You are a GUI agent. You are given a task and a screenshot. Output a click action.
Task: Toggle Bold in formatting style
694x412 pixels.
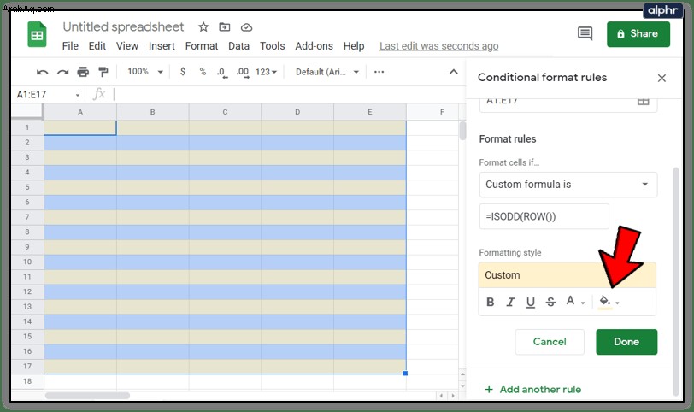click(x=490, y=302)
